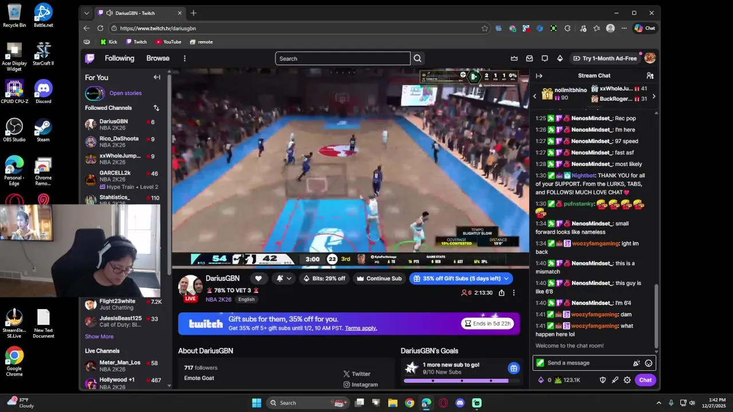Screen dimensions: 733x412
Task: Select the DariusGBN - Twitch browser tab
Action: coord(140,13)
